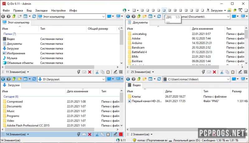Click the yellow star favorites icon in top toolbar
The image size is (249, 143).
[235, 11]
